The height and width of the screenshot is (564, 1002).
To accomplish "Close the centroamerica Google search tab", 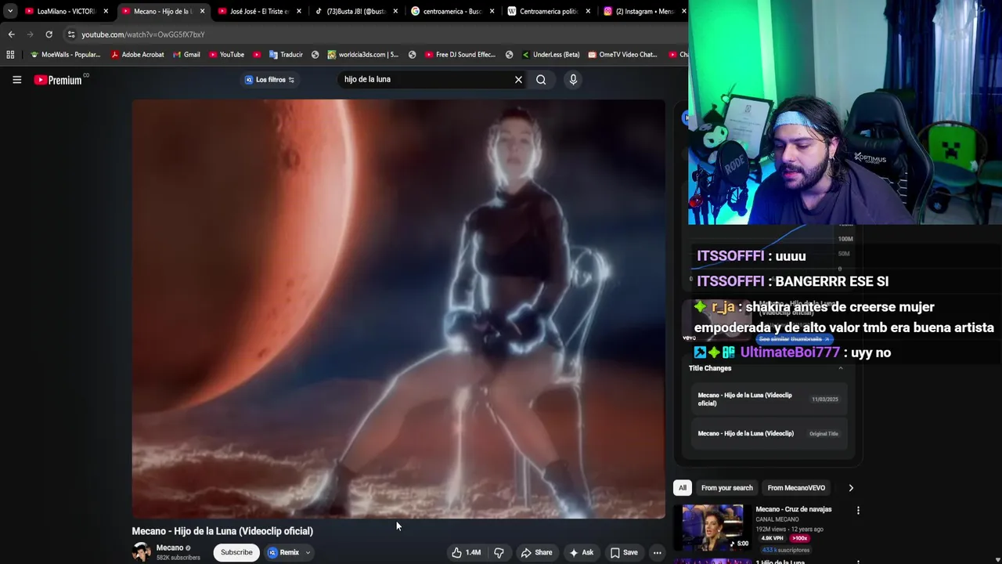I will click(x=492, y=11).
